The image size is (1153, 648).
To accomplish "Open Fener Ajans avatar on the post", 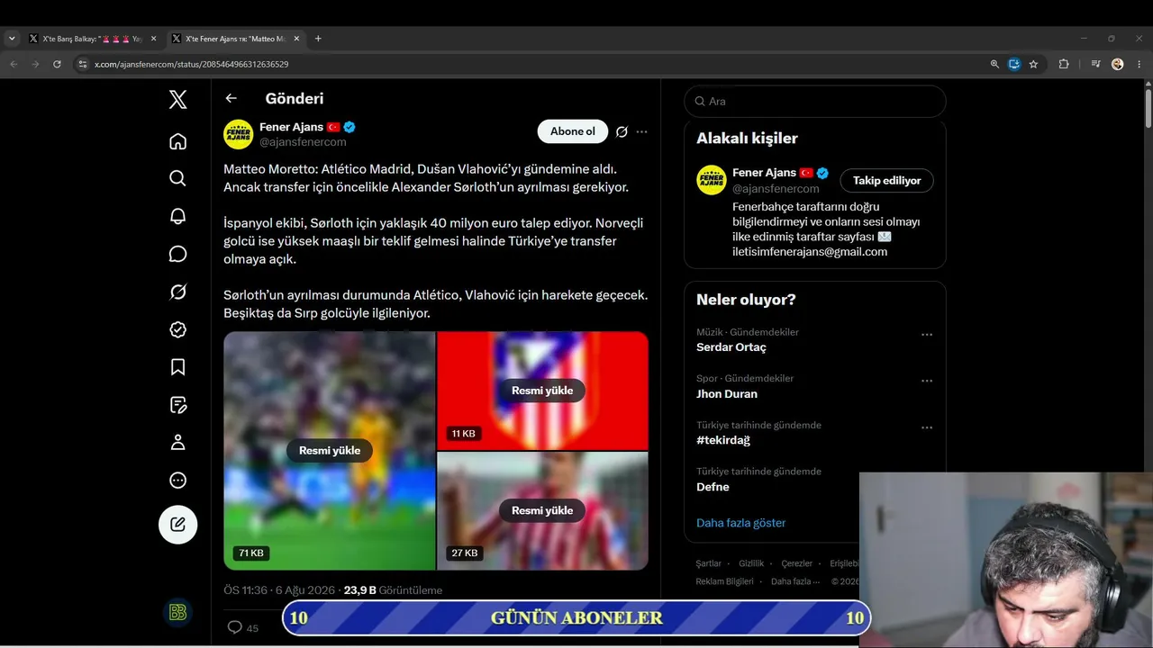I will click(239, 134).
